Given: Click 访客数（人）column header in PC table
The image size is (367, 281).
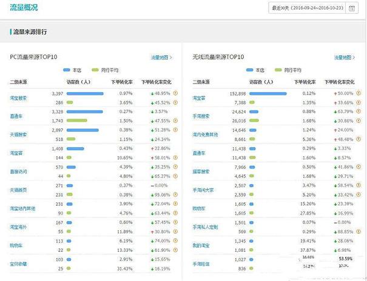Looking at the screenshot, I should (x=78, y=82).
